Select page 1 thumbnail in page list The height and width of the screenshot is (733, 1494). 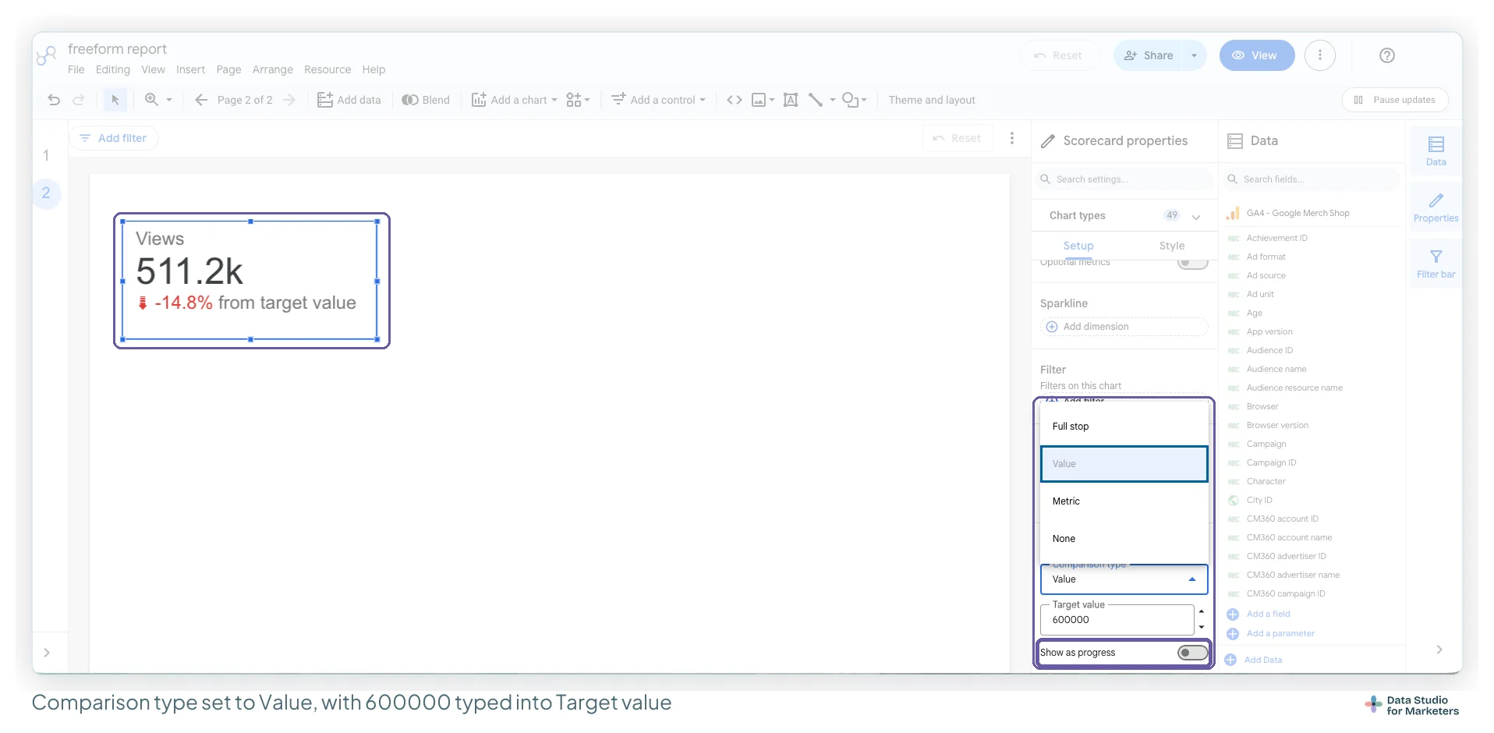pos(46,155)
